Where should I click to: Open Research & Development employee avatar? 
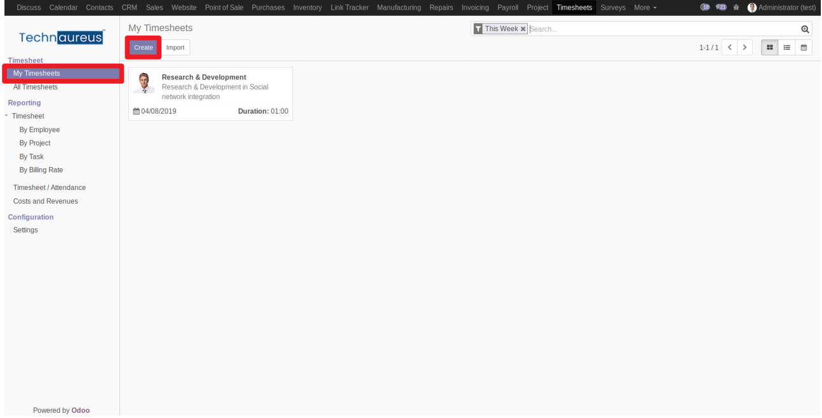(x=144, y=83)
